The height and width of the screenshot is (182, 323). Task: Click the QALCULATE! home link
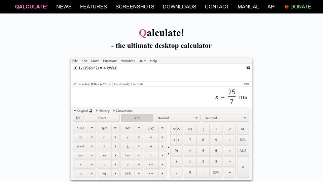tap(31, 7)
